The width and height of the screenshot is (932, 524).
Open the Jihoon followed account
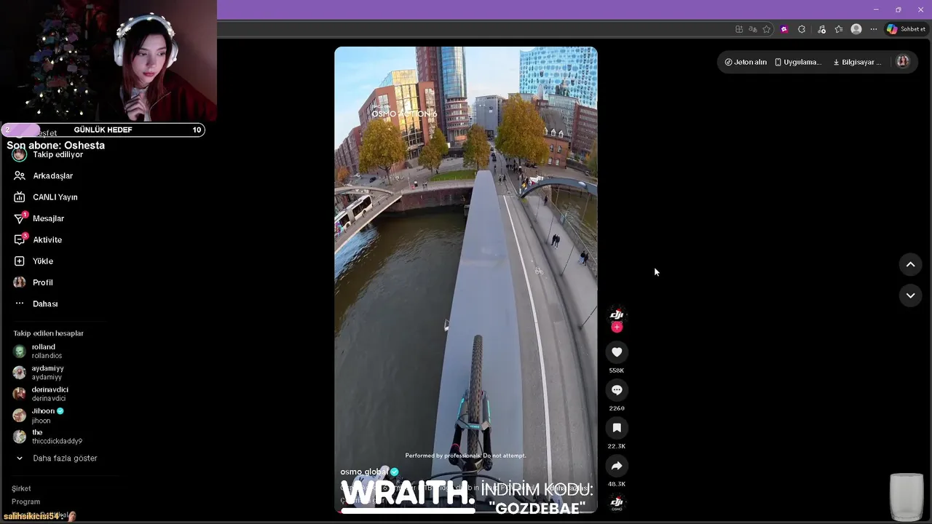tap(39, 416)
